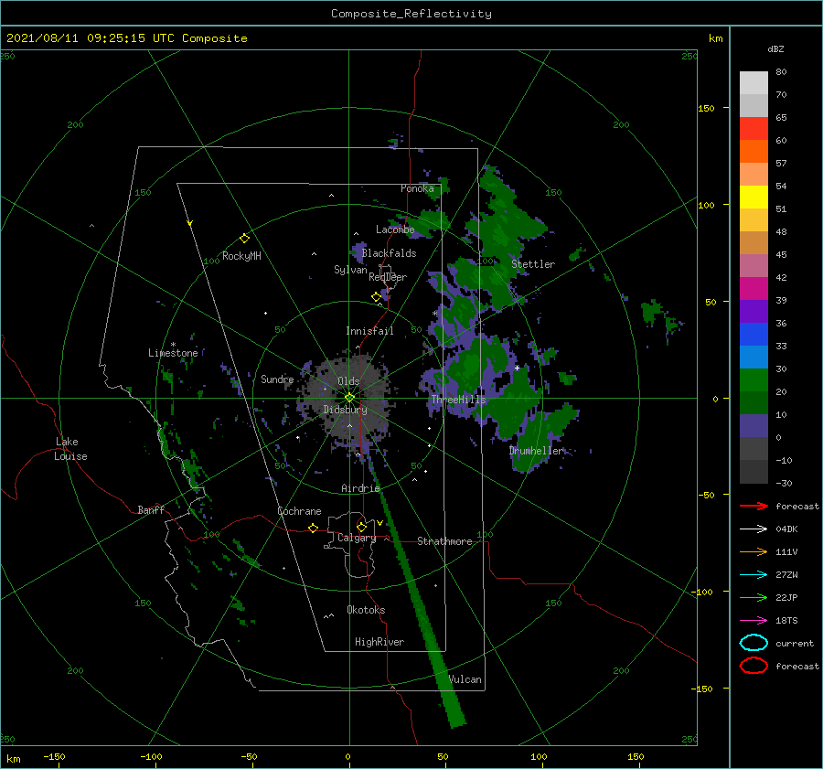Pick the blue 33-36 dBZ swatch
This screenshot has height=769, width=823.
point(754,335)
